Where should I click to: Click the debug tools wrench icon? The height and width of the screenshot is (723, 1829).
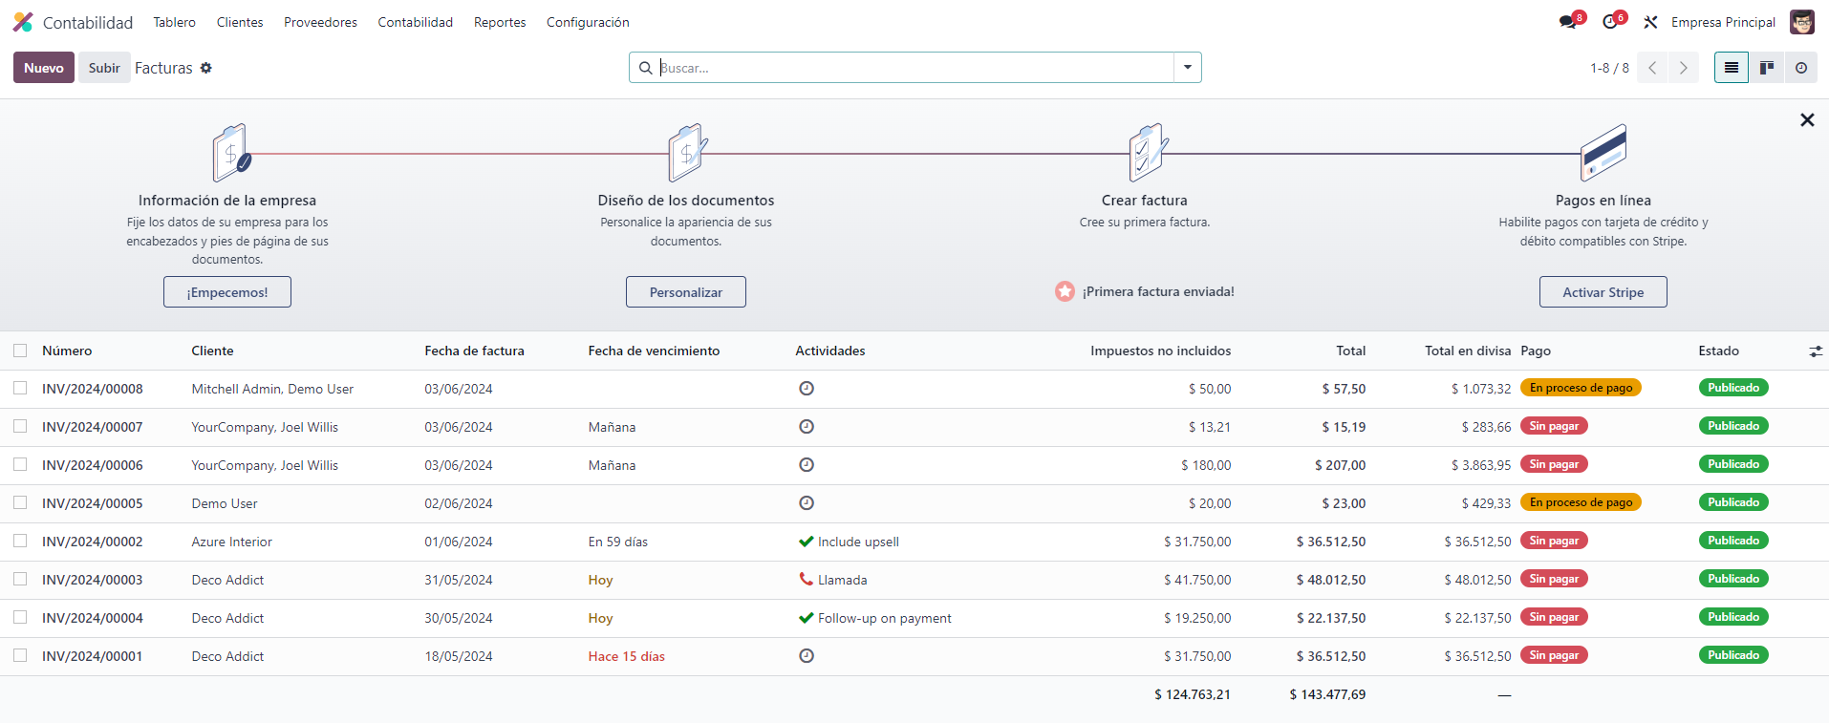1650,22
